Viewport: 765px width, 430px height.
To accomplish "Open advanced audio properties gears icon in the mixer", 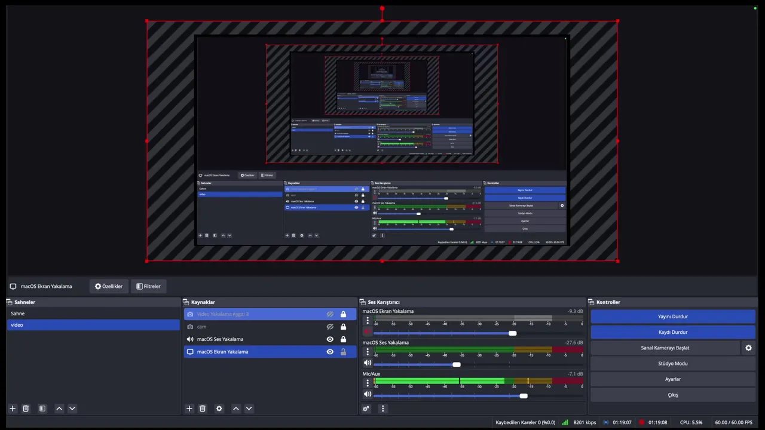I will coord(366,408).
